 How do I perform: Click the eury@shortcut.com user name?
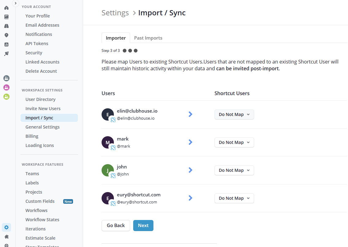click(x=139, y=195)
